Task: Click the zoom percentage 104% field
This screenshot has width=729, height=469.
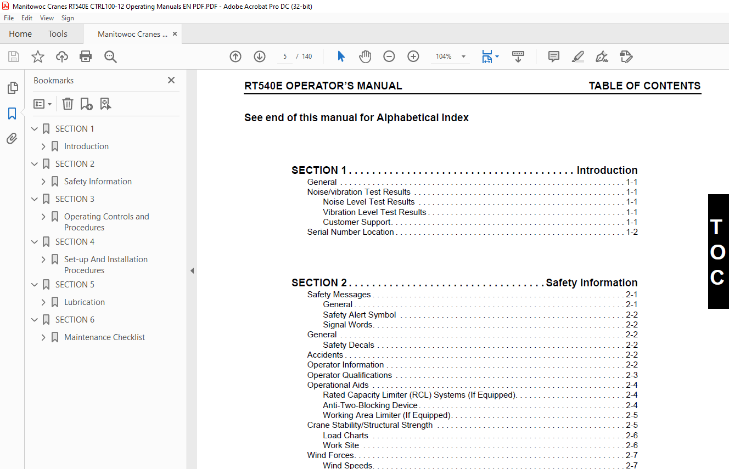Action: 444,56
